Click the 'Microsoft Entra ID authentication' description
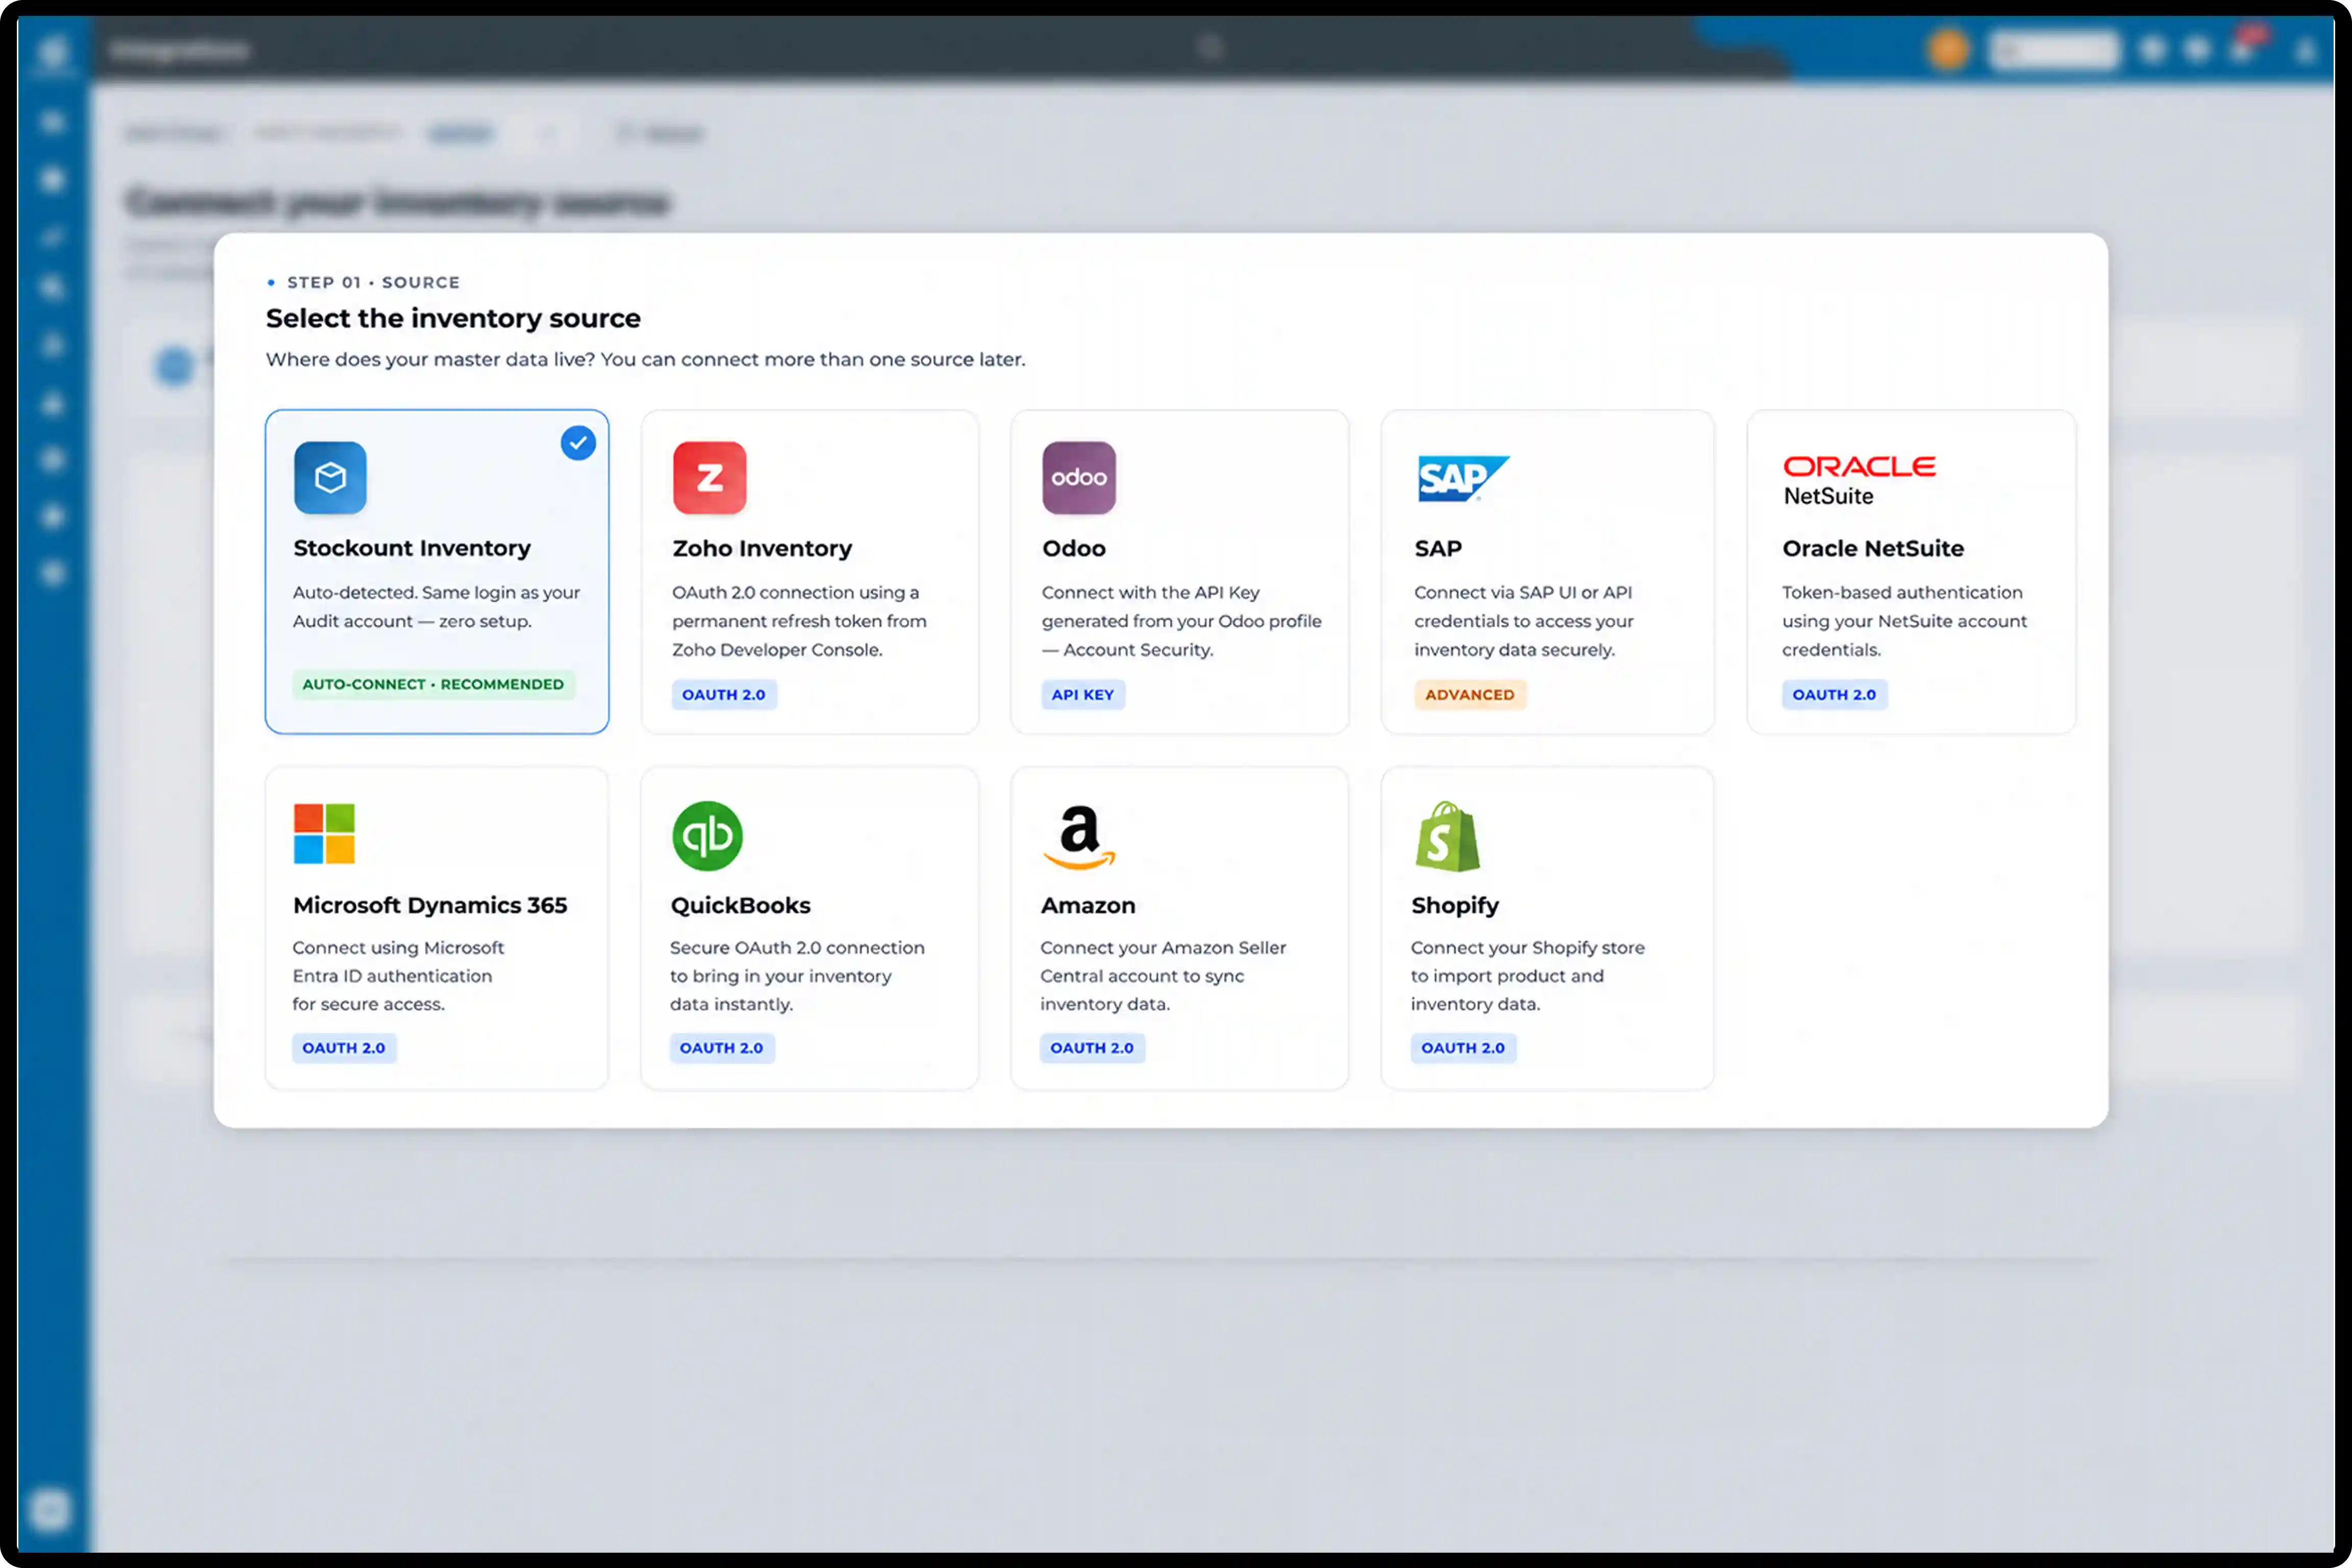This screenshot has width=2352, height=1568. click(398, 975)
